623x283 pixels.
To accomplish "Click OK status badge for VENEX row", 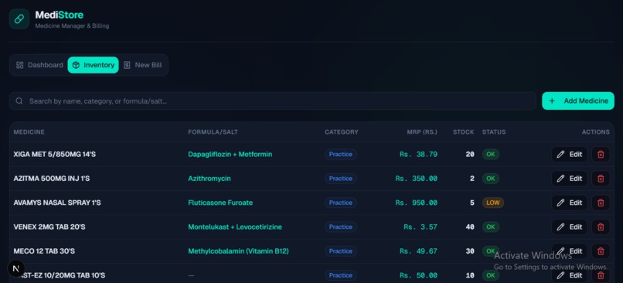I will [491, 227].
